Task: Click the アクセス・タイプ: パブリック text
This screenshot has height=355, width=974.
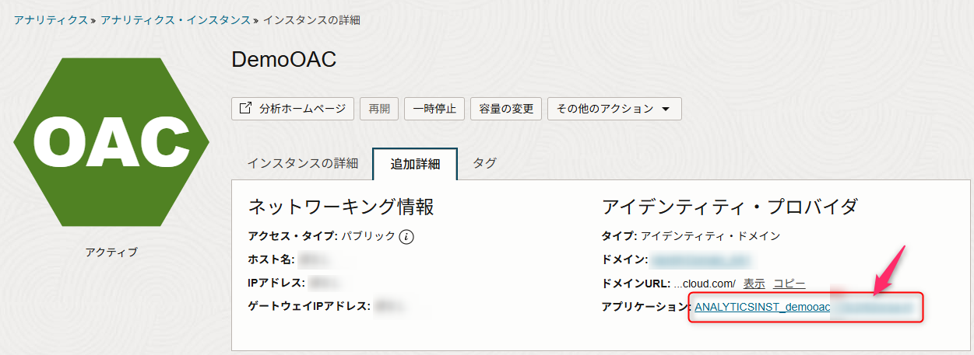Action: 322,236
